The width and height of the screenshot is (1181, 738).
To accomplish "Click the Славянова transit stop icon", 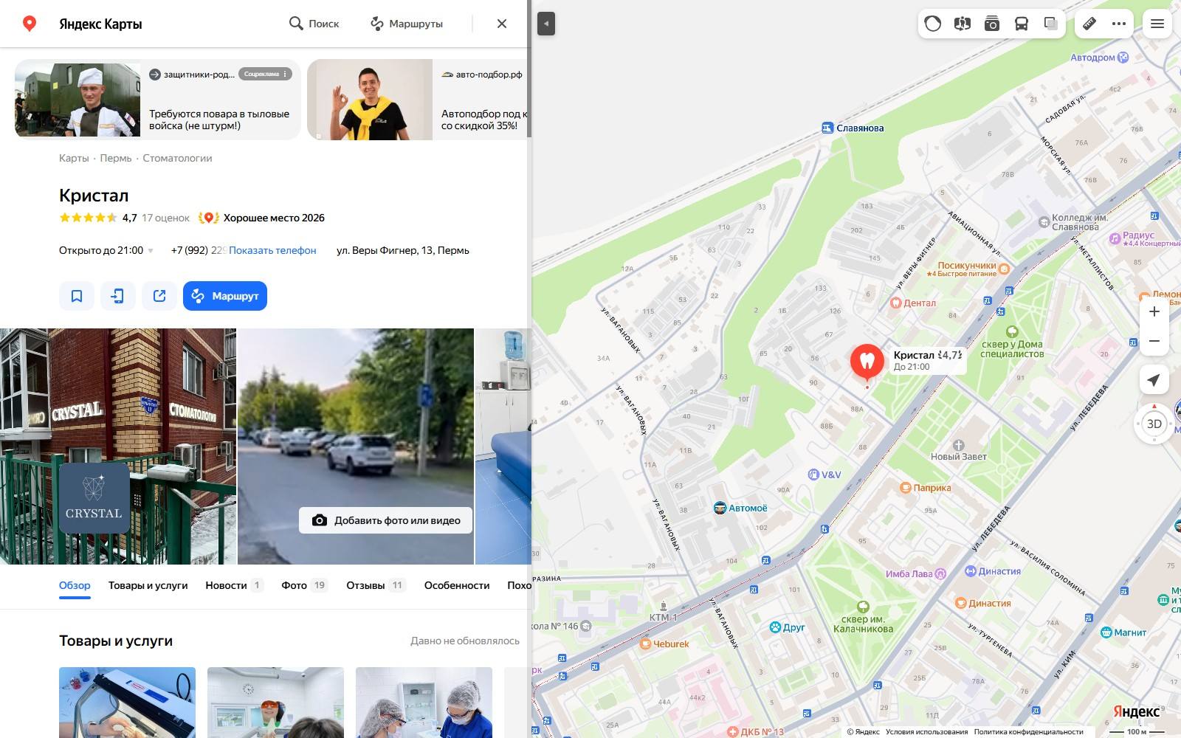I will click(x=827, y=128).
